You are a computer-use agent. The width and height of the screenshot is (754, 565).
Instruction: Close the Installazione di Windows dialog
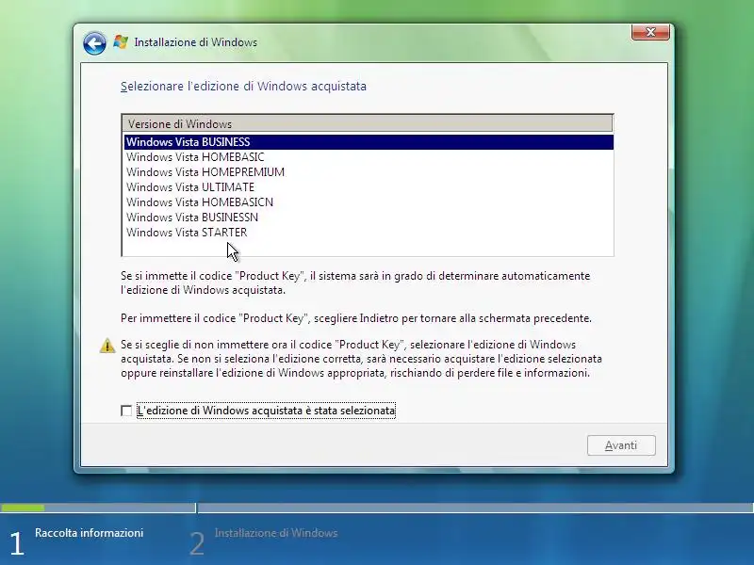click(650, 33)
